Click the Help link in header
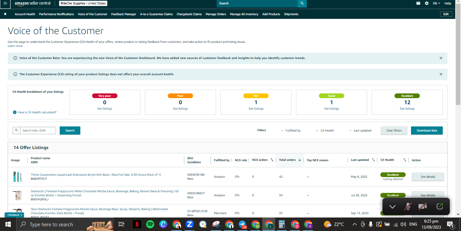The width and height of the screenshot is (461, 231). (x=448, y=3)
